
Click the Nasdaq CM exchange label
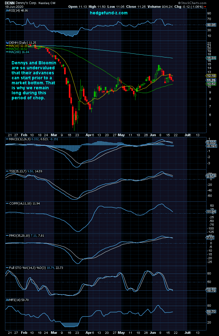click(47, 3)
